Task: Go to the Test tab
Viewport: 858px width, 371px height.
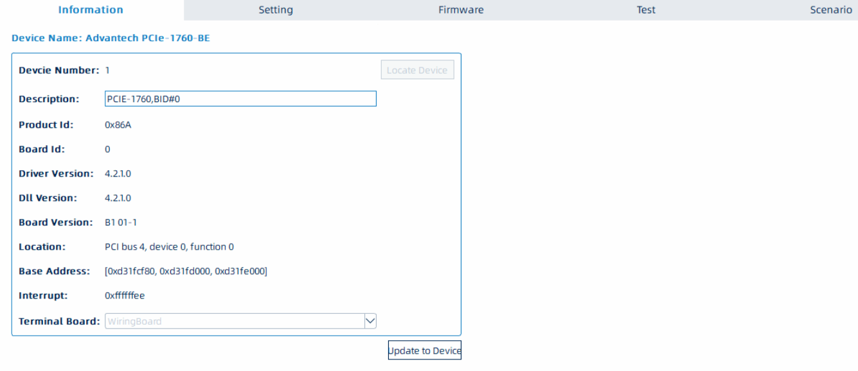Action: pos(646,10)
